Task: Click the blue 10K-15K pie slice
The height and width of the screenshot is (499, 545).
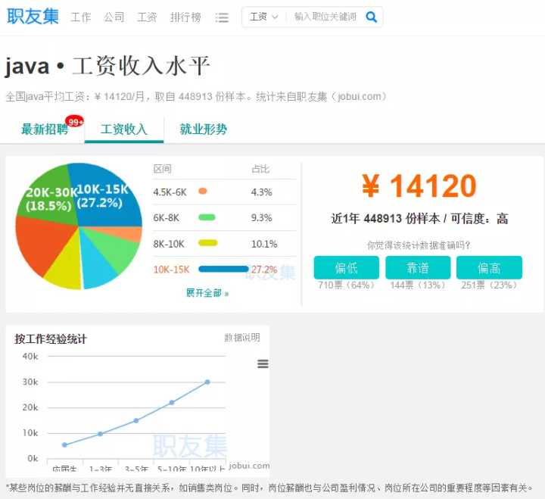Action: [x=104, y=196]
